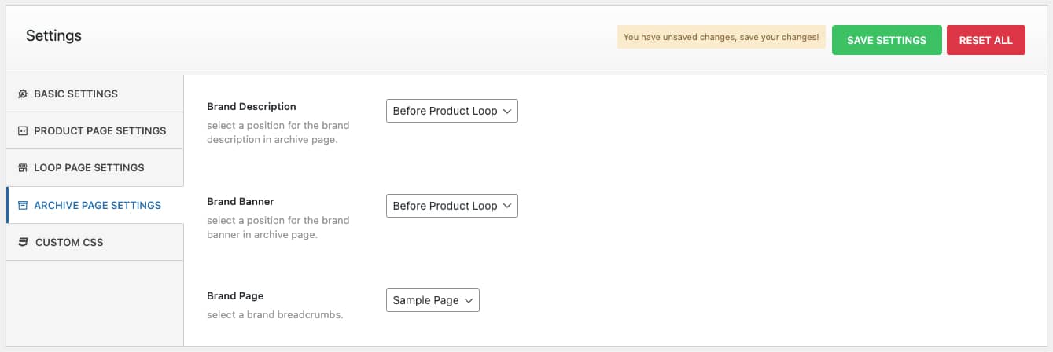Click the Basic Settings tab icon
Image resolution: width=1053 pixels, height=352 pixels.
[23, 93]
